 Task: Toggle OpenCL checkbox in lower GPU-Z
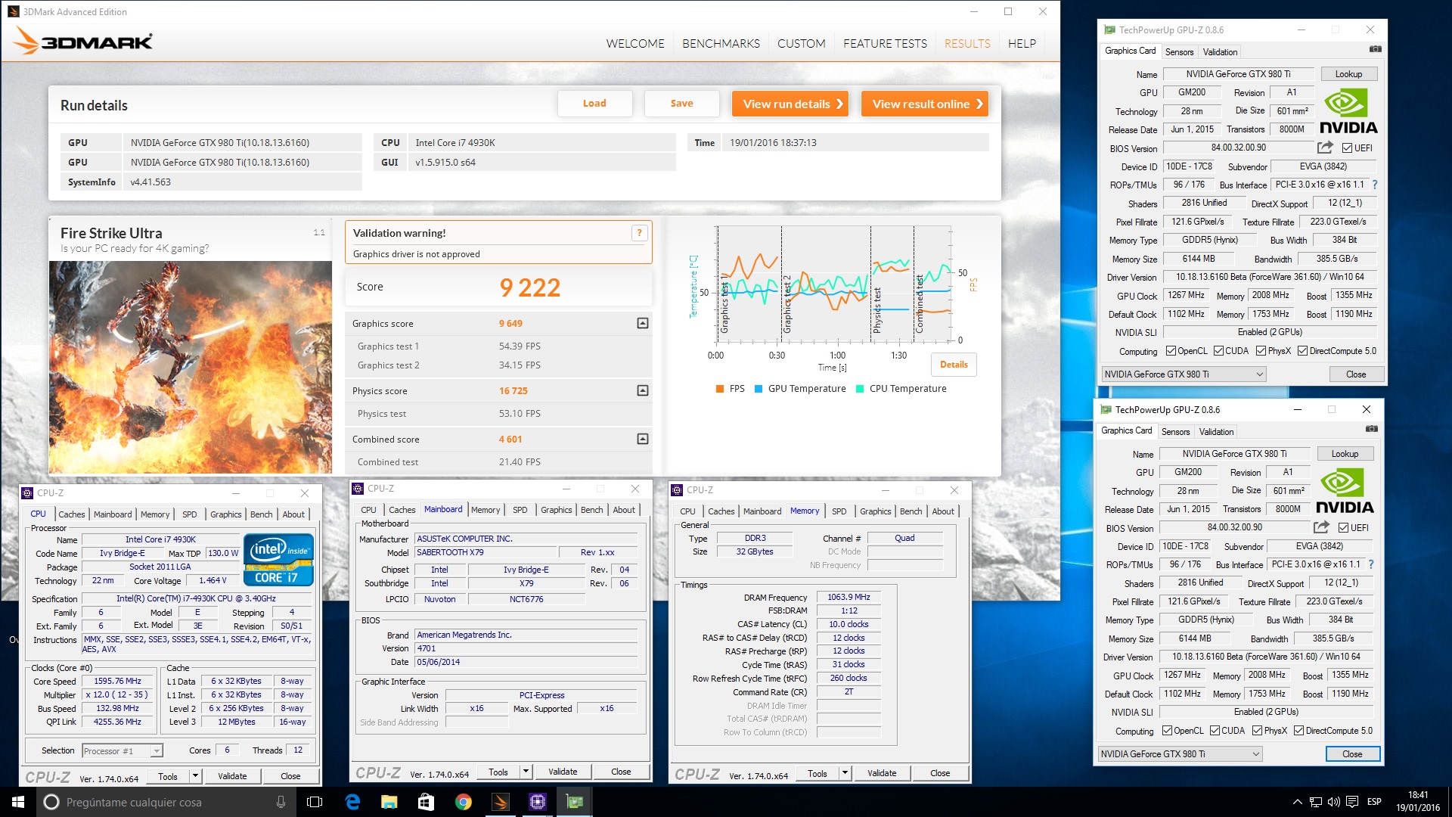pos(1167,731)
